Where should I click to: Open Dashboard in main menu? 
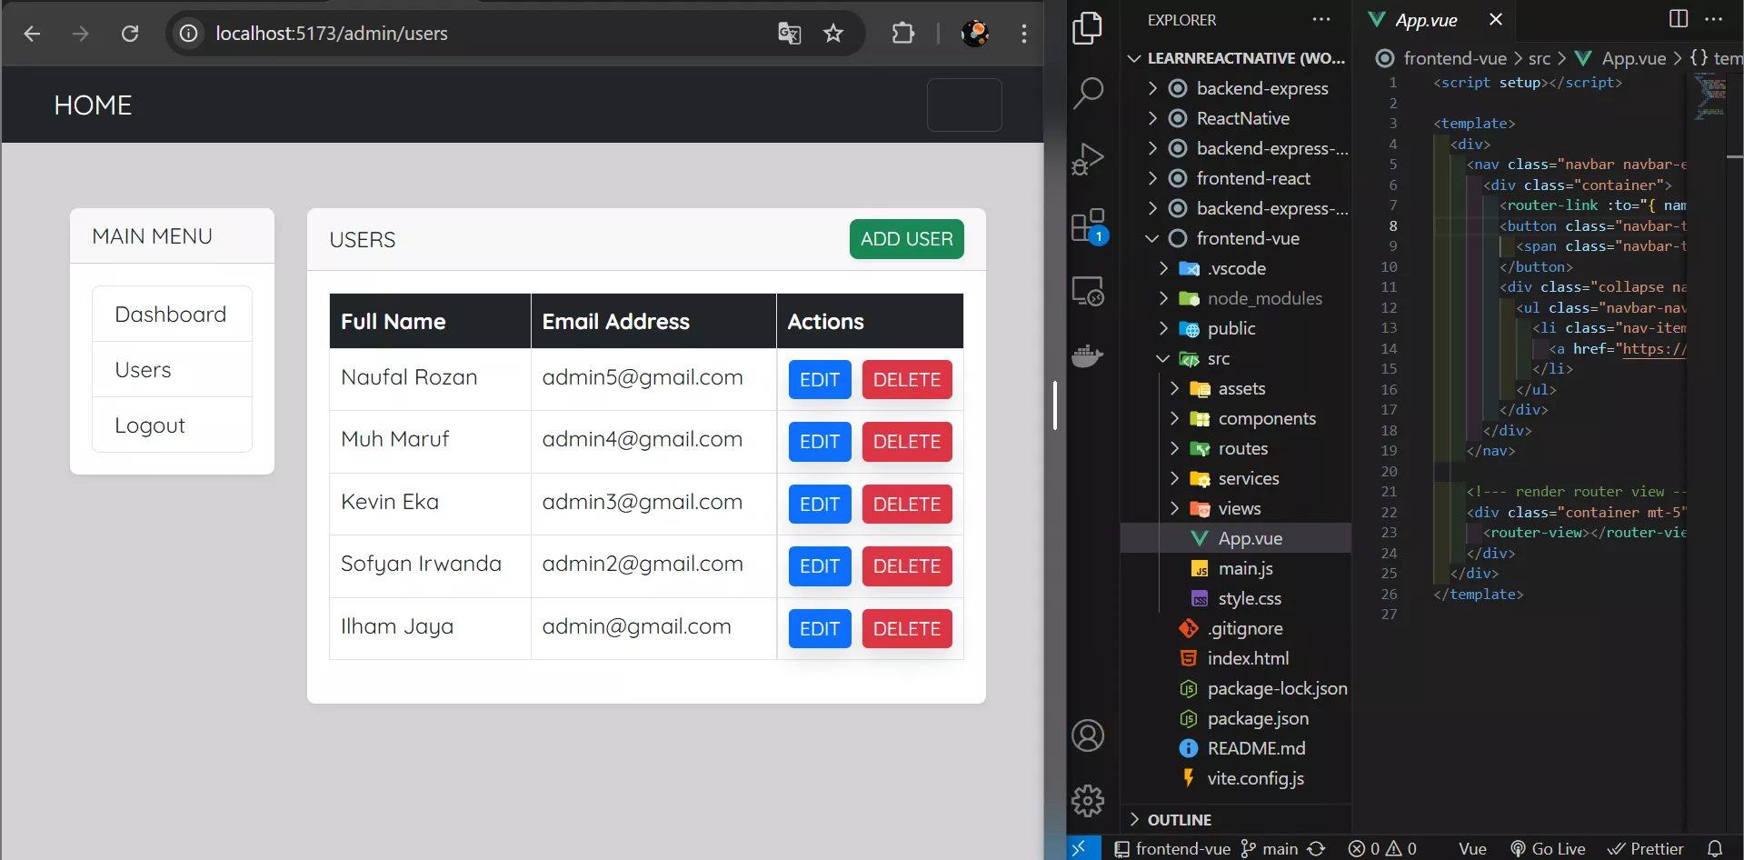click(x=172, y=314)
